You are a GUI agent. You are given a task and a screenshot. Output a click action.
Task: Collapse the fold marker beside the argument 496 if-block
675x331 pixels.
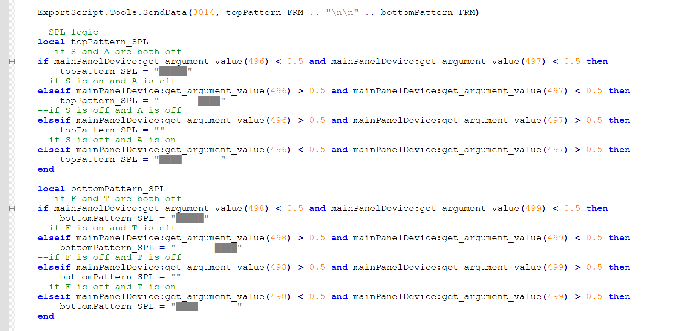12,61
